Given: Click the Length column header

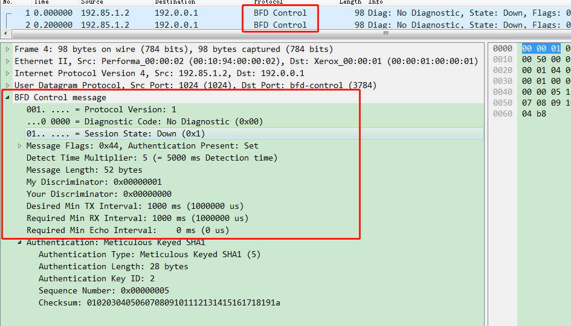Looking at the screenshot, I should [x=350, y=2].
